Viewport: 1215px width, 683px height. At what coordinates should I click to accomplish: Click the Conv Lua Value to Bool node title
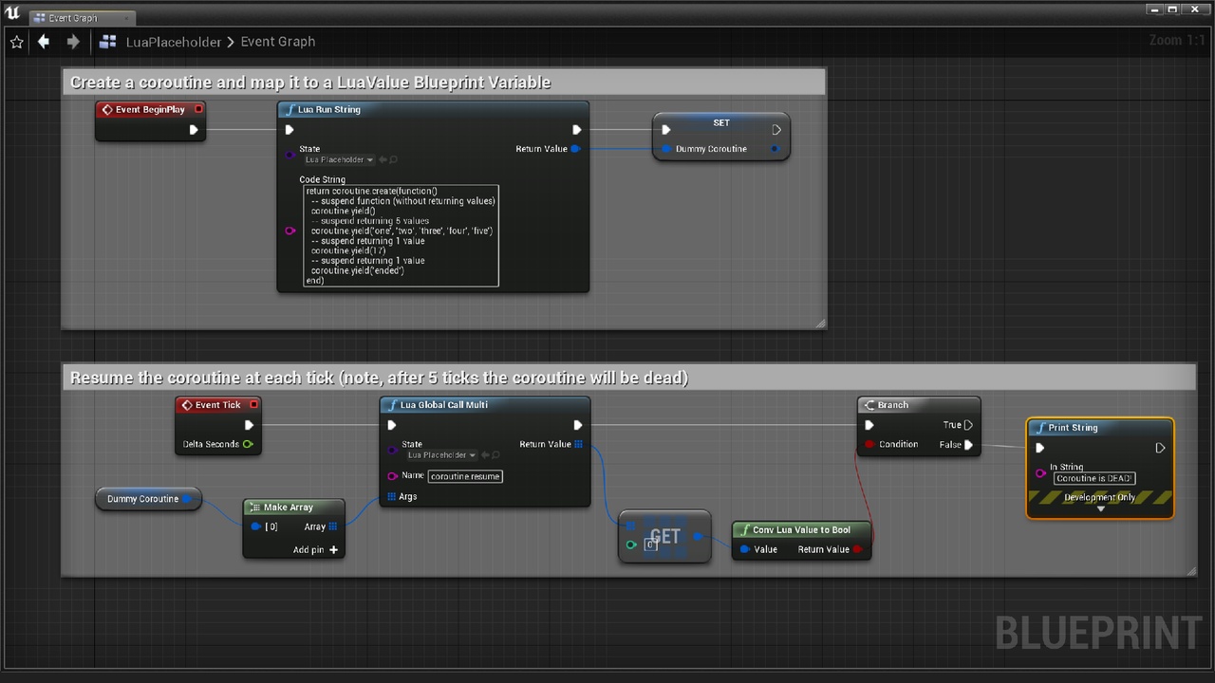pos(800,530)
